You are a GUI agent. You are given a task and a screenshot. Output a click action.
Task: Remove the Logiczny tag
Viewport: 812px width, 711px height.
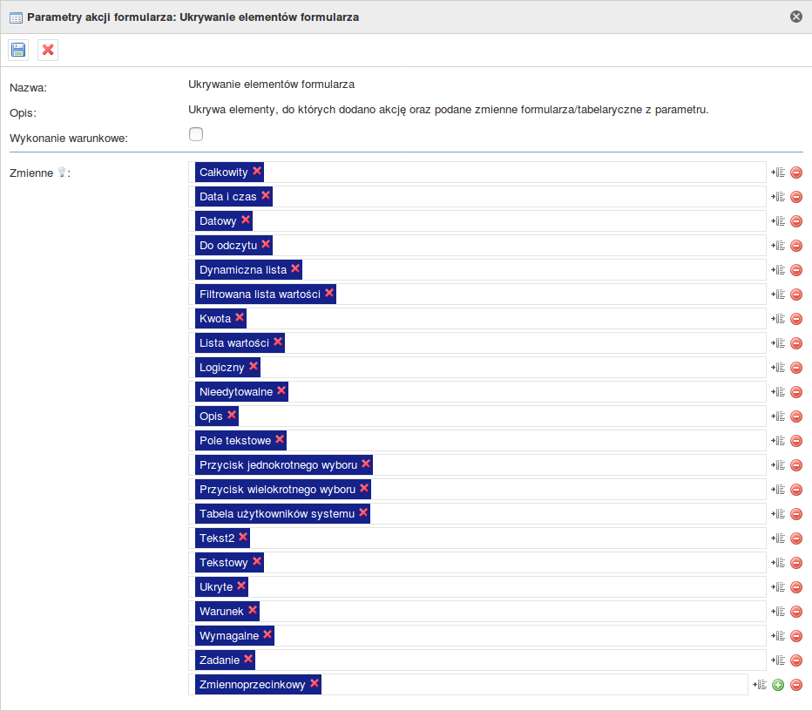(254, 366)
